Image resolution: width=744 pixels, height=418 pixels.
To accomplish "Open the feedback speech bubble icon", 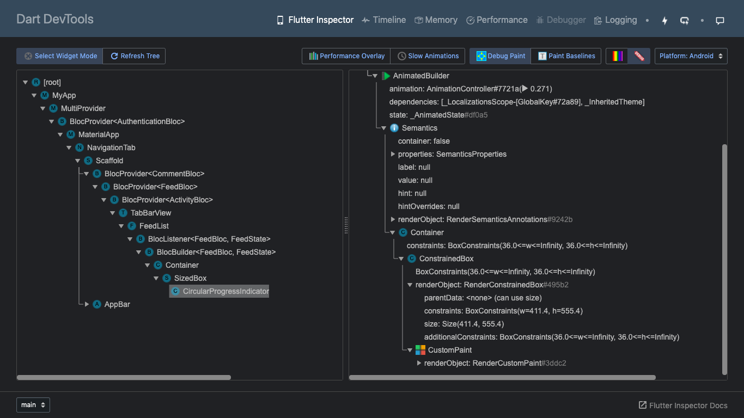I will coord(719,20).
